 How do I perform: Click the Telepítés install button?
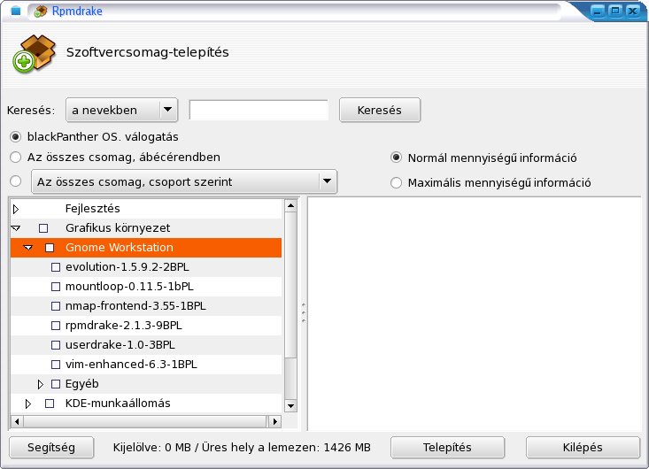pos(447,448)
